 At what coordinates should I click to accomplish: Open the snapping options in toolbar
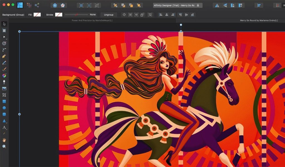tap(278, 6)
